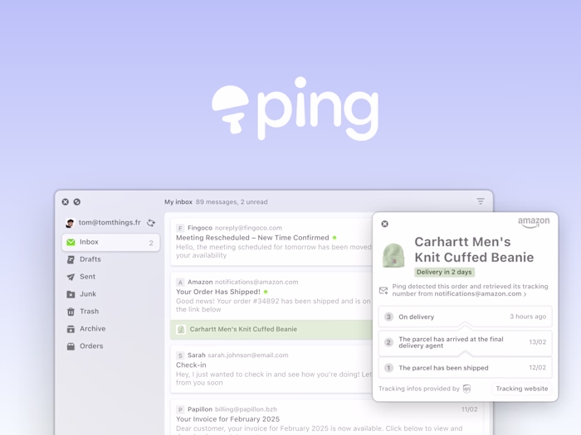Image resolution: width=581 pixels, height=435 pixels.
Task: Click the UPS carrier logo
Action: pos(466,389)
